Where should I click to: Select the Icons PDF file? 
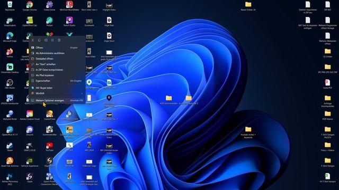click(327, 83)
